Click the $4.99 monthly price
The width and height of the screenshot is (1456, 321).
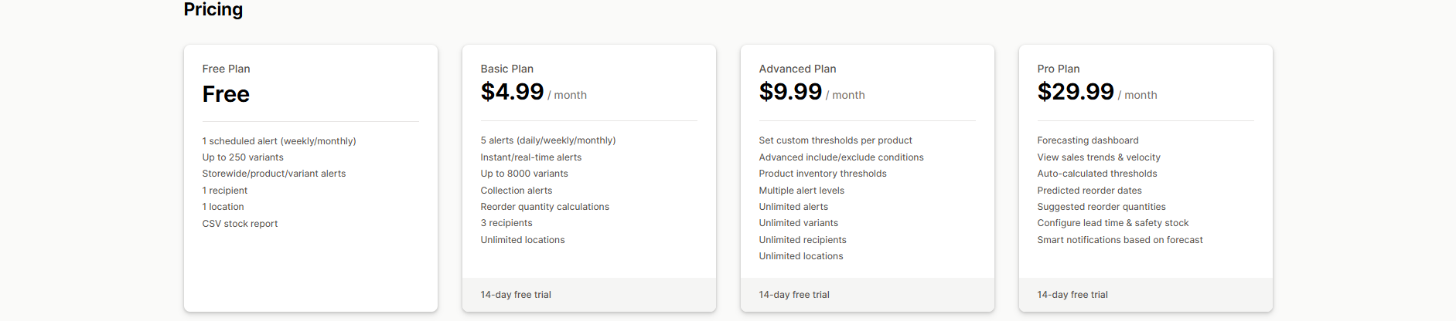(x=512, y=92)
